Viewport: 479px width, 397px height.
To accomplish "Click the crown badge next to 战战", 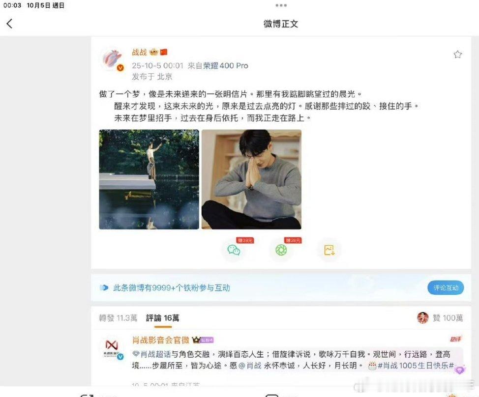I will [153, 52].
